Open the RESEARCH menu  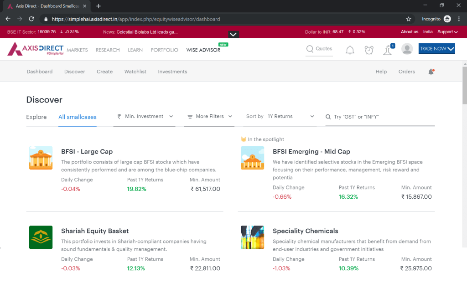(x=108, y=50)
